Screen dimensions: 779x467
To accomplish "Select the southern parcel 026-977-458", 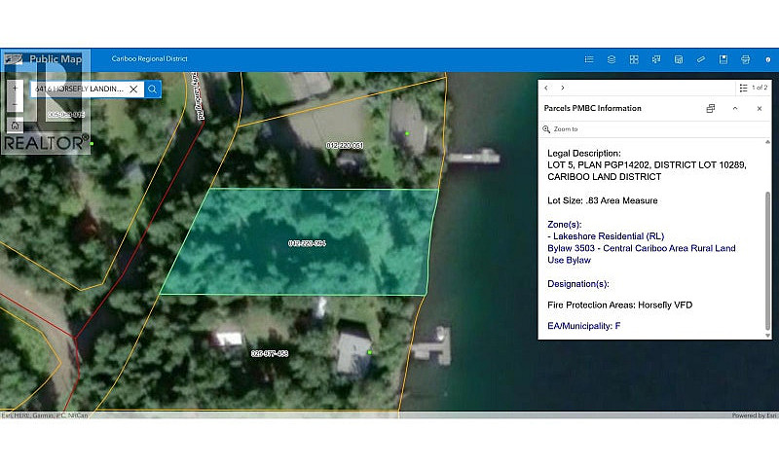I will point(270,354).
